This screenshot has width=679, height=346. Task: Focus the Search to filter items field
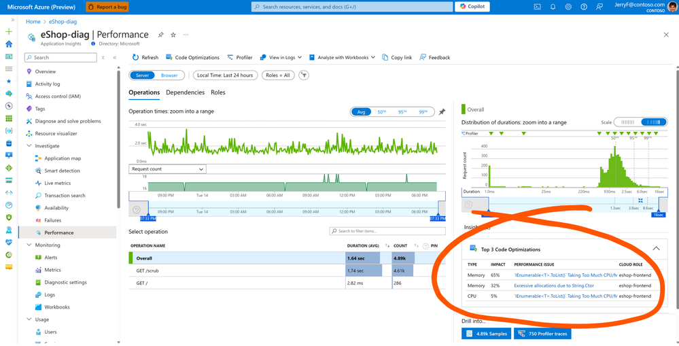(387, 231)
